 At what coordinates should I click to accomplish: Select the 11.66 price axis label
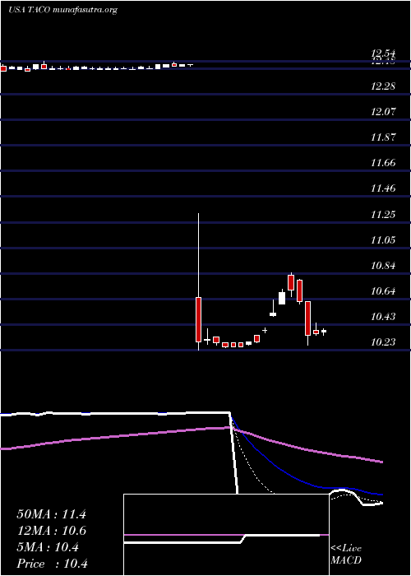(383, 163)
